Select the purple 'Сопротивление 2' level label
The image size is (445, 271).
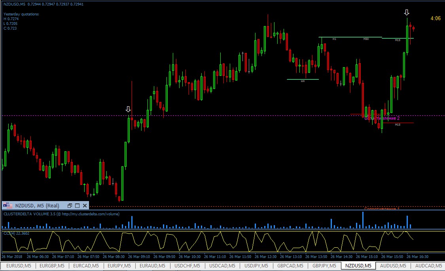[382, 118]
